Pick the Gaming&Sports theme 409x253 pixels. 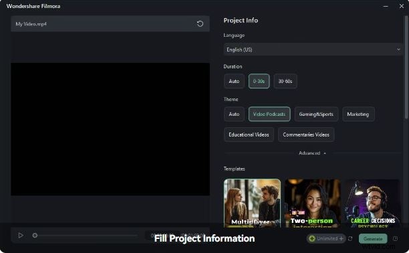click(x=316, y=114)
